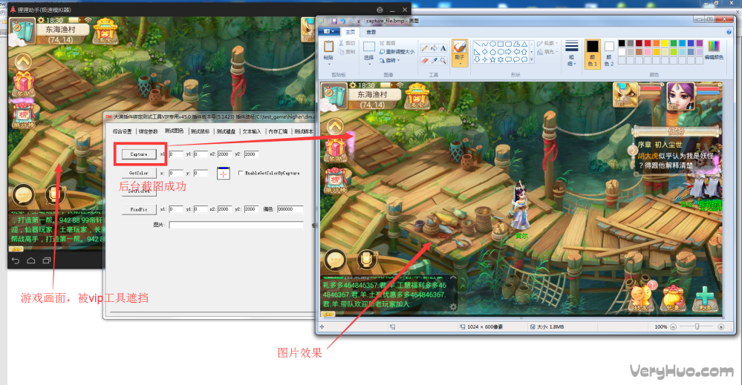Click the emulator settings gear icon in title bar
Viewport: 742px width, 385px height.
coord(380,10)
